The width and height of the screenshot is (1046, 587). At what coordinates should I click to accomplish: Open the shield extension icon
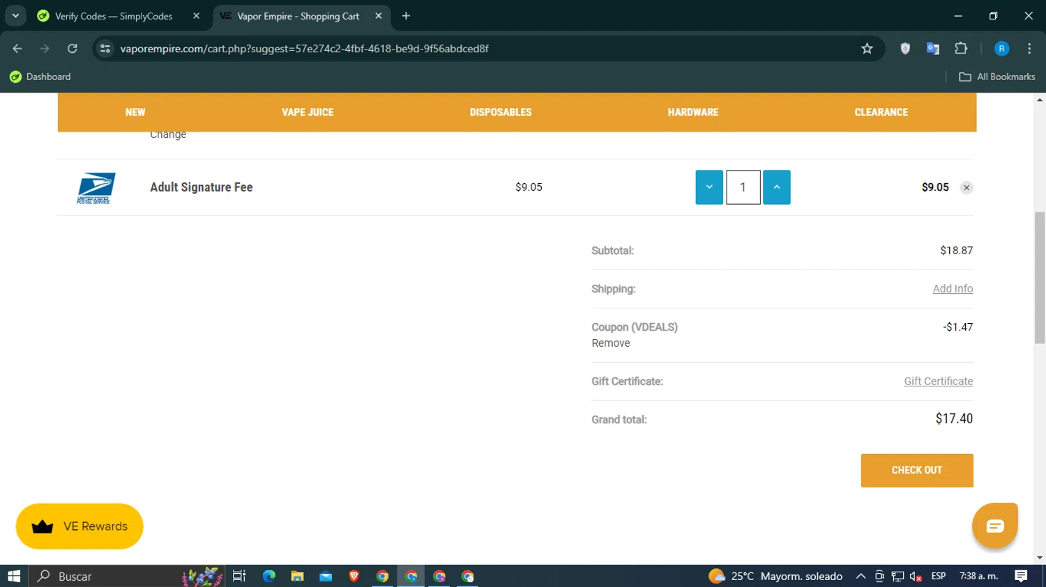[x=905, y=49]
